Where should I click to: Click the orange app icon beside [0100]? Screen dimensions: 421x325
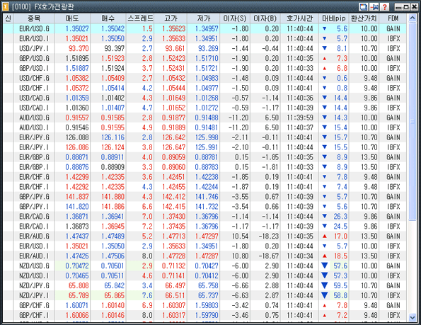(x=6, y=6)
